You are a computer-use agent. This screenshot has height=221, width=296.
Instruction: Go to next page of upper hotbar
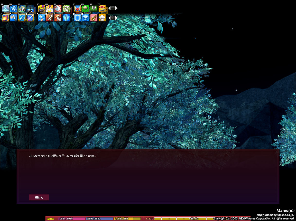click(116, 8)
